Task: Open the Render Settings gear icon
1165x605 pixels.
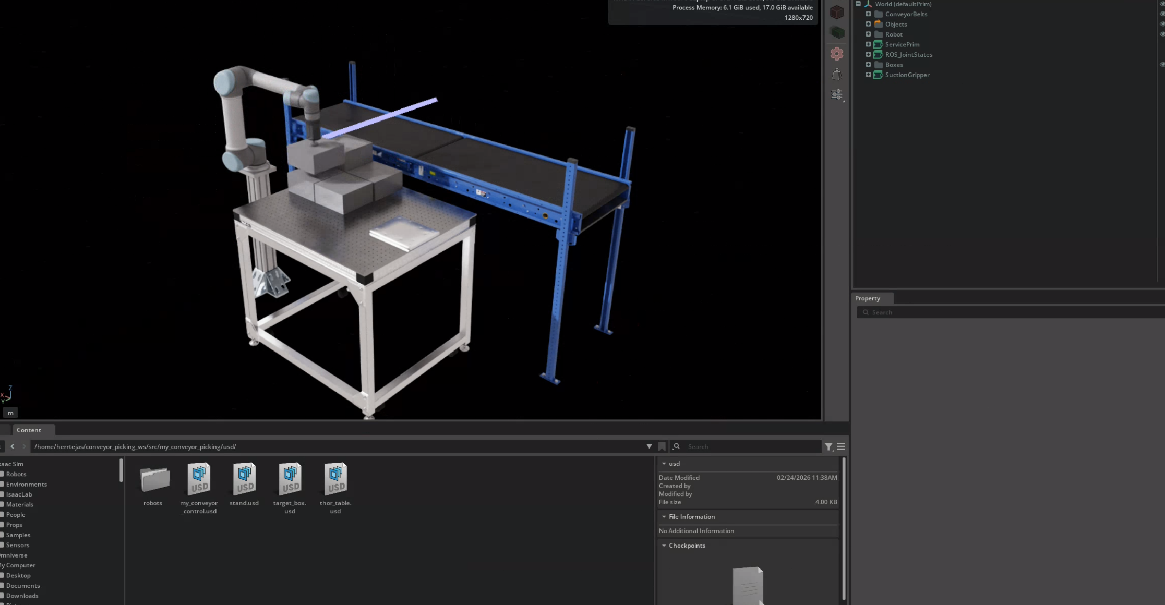Action: [x=837, y=53]
